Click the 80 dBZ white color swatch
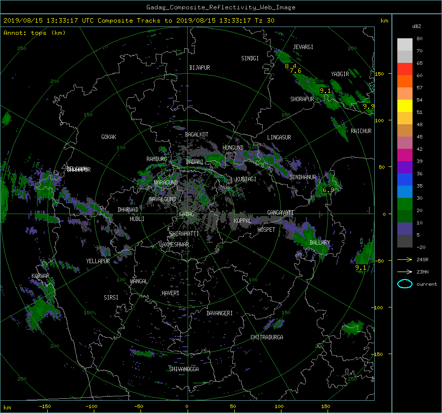442x413 pixels. coord(405,44)
